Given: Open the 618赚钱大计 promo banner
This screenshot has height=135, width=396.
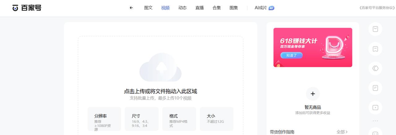Looking at the screenshot, I should click(x=313, y=47).
